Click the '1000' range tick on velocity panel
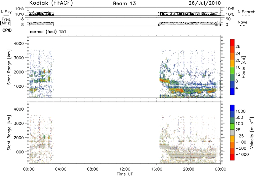Image resolution: width=255 pixels, height=176 pixels. point(18,152)
